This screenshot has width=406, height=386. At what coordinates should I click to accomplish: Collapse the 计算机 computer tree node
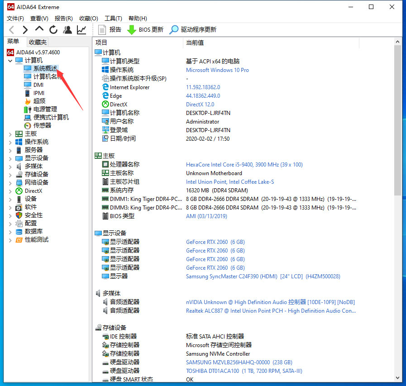point(10,61)
